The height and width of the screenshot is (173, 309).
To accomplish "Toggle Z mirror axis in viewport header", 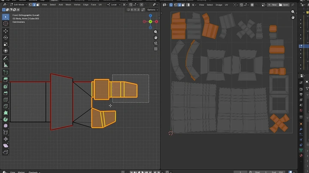I will [x=138, y=9].
